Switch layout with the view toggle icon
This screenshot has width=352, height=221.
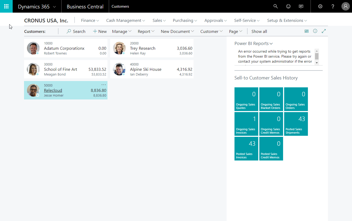pyautogui.click(x=307, y=31)
